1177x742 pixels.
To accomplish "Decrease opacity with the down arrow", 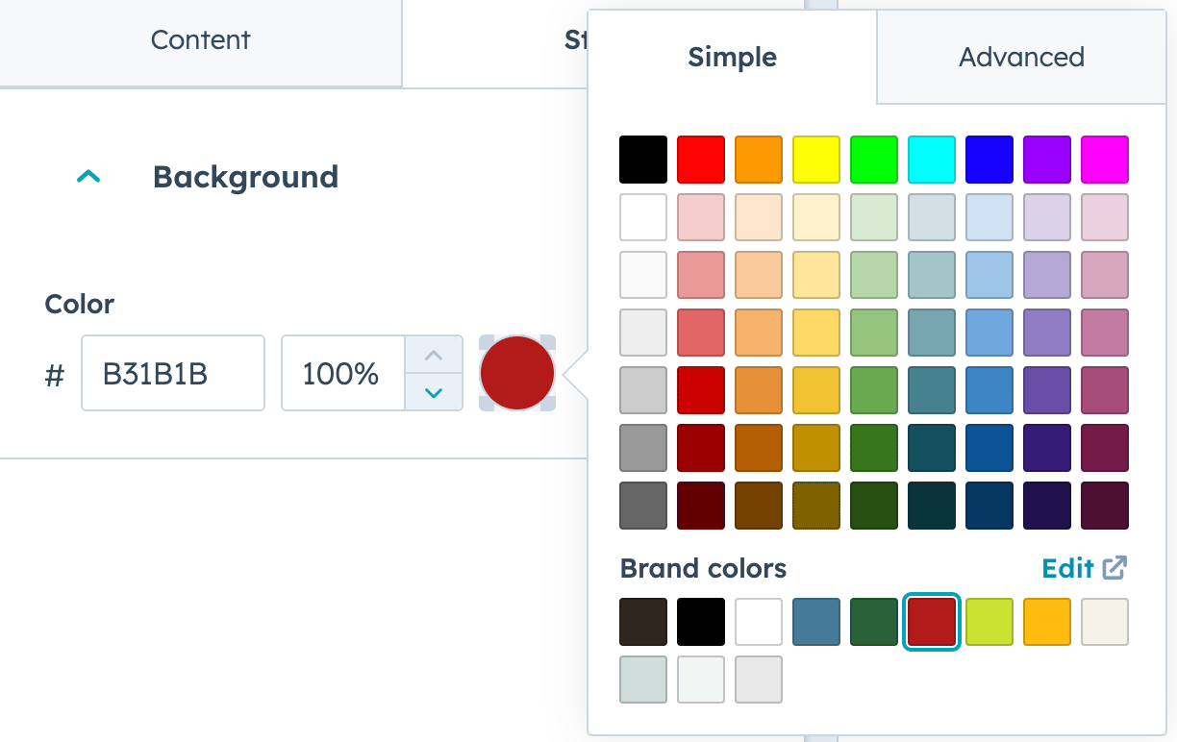I will (434, 392).
